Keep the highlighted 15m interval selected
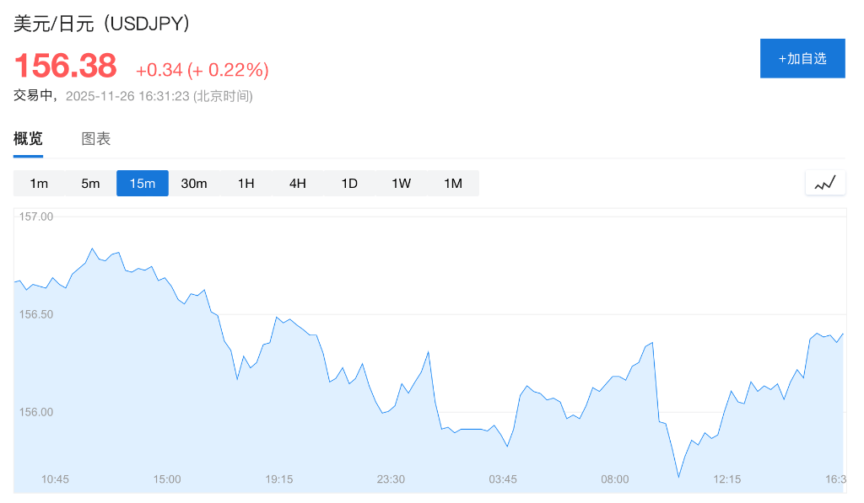The image size is (864, 503). (x=142, y=183)
